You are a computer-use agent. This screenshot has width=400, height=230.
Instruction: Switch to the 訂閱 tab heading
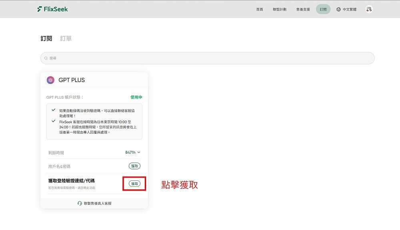coord(46,38)
